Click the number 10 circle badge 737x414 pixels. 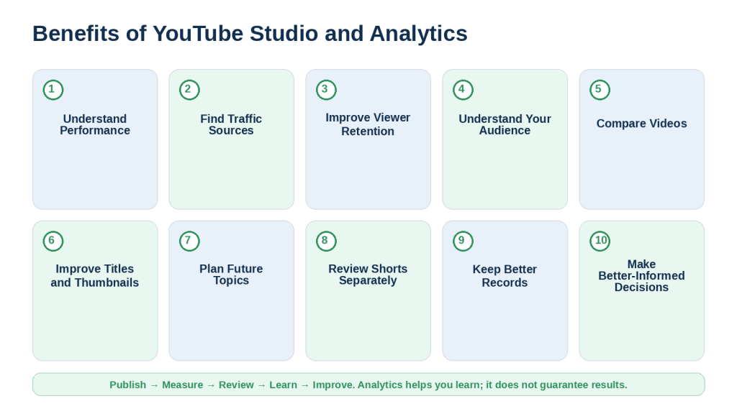click(600, 241)
